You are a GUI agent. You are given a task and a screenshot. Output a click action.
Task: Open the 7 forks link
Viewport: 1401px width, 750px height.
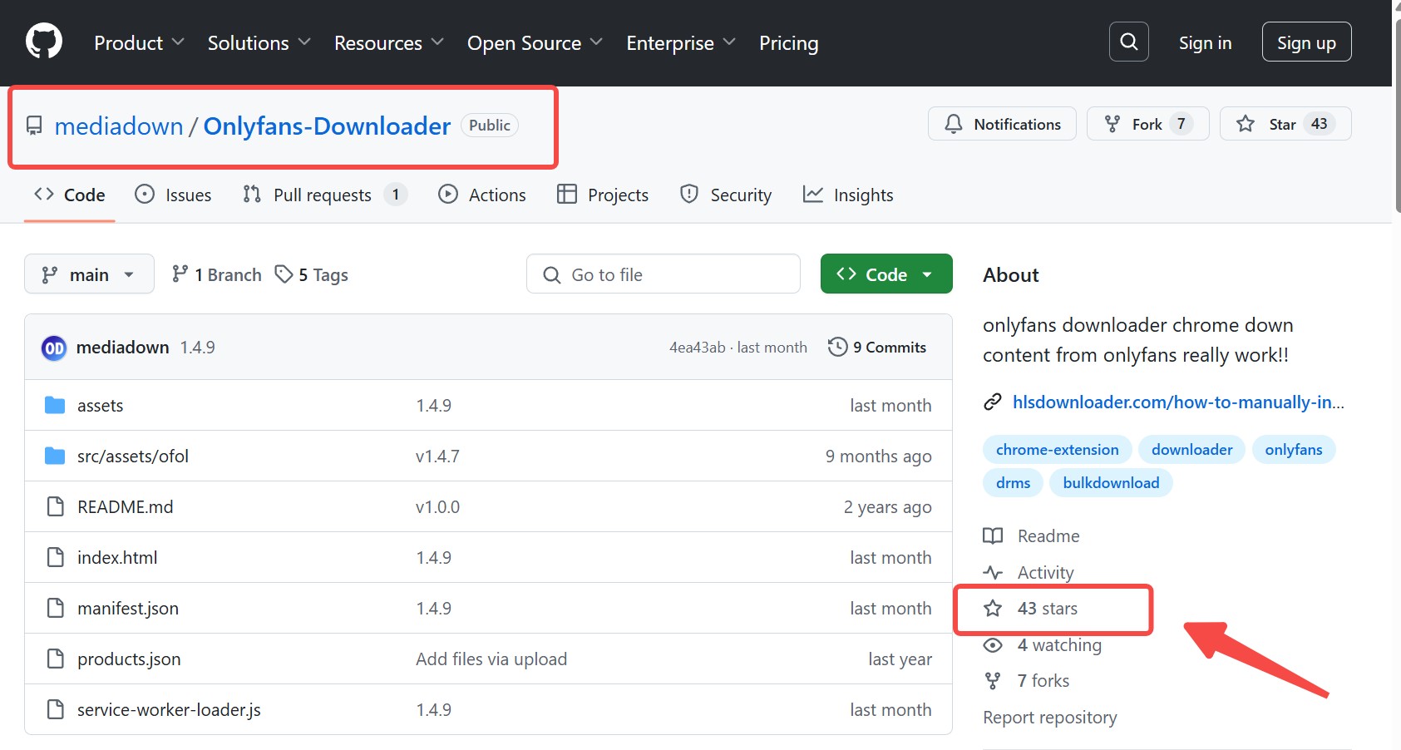point(1043,681)
